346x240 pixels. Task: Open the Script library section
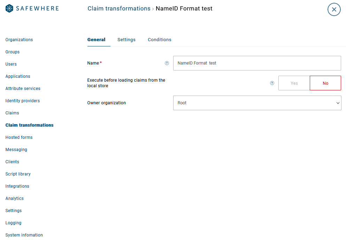(18, 174)
